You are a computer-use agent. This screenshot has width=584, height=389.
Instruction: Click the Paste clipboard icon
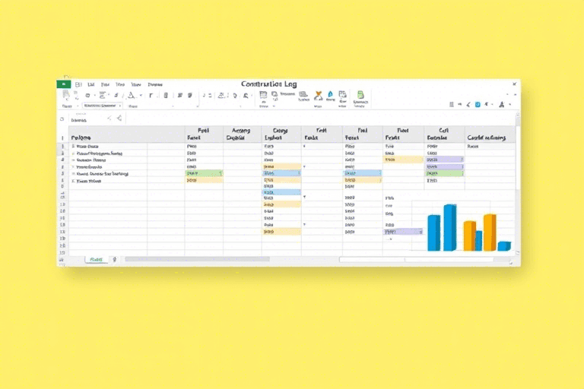pyautogui.click(x=67, y=96)
